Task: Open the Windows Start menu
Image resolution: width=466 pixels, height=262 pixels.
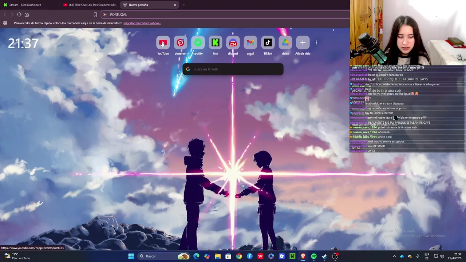Action: [131, 256]
